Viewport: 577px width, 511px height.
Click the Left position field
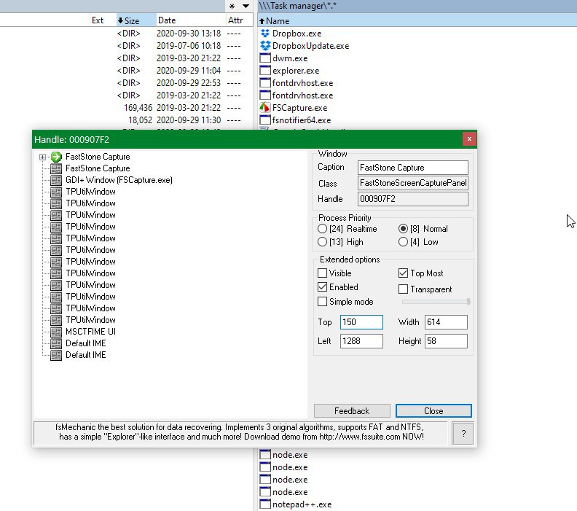point(361,341)
